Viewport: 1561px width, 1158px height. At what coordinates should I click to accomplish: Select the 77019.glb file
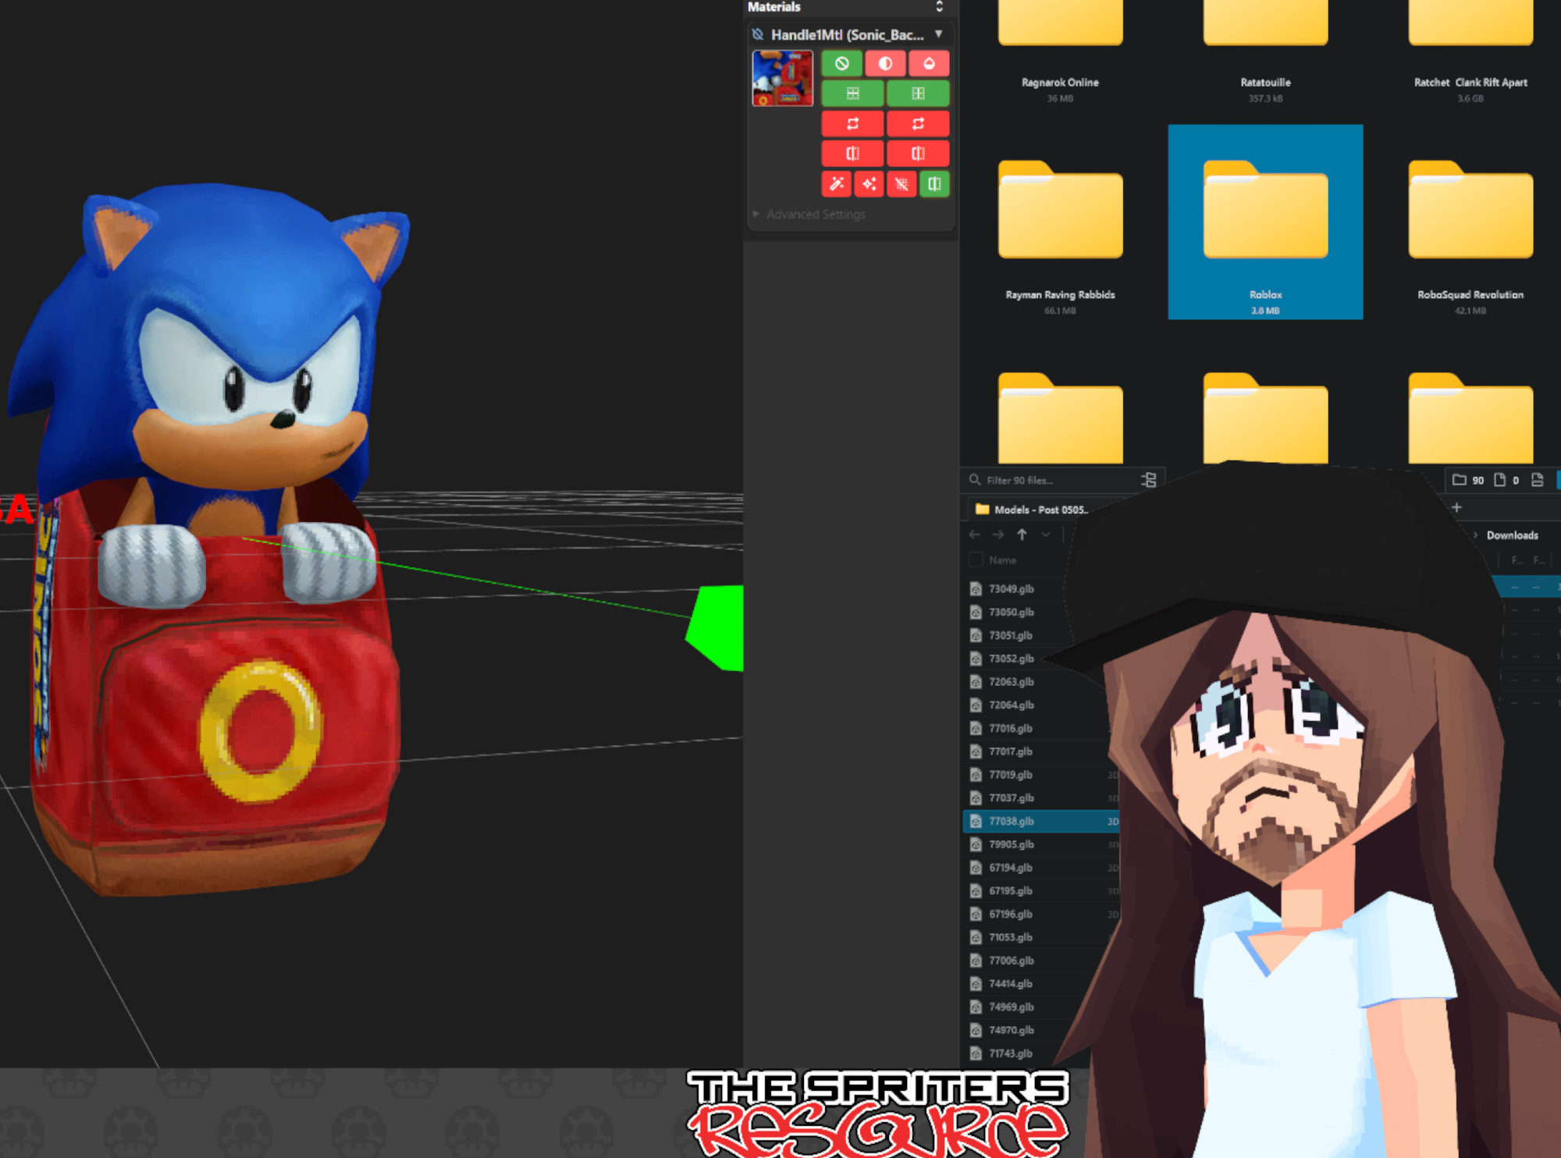[1011, 775]
